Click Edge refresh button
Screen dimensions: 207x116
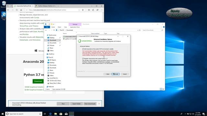17,10
